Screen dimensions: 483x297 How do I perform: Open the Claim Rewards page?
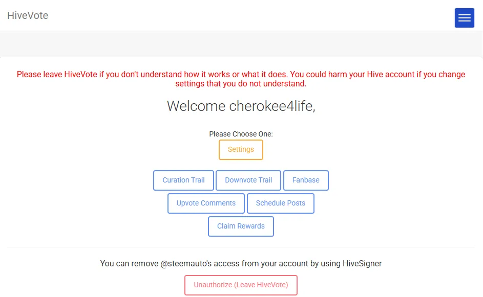241,226
